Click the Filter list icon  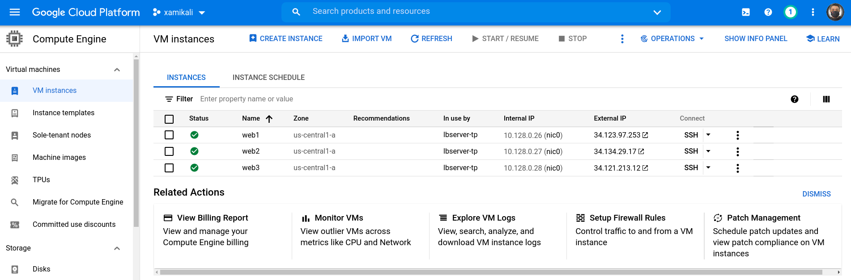pos(169,99)
